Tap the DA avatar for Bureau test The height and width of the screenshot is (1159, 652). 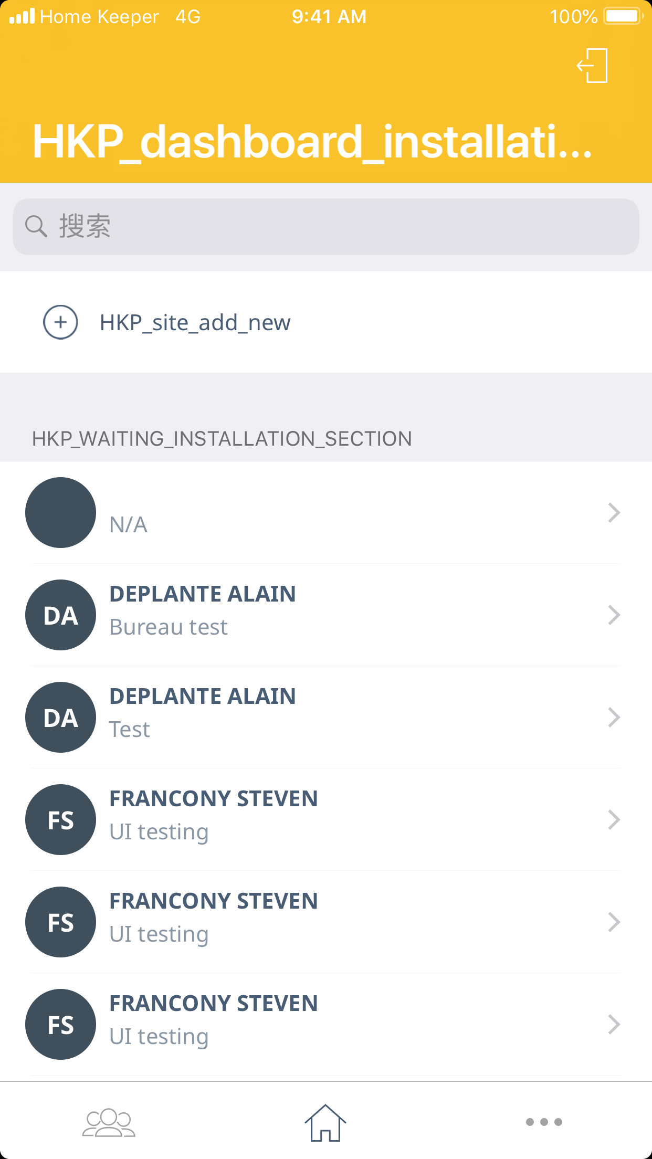(60, 615)
